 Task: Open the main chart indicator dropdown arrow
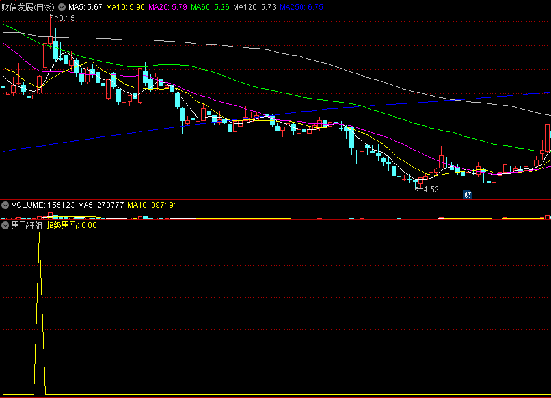click(x=62, y=7)
